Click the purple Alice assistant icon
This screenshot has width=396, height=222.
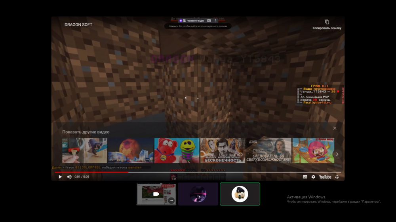(x=181, y=21)
